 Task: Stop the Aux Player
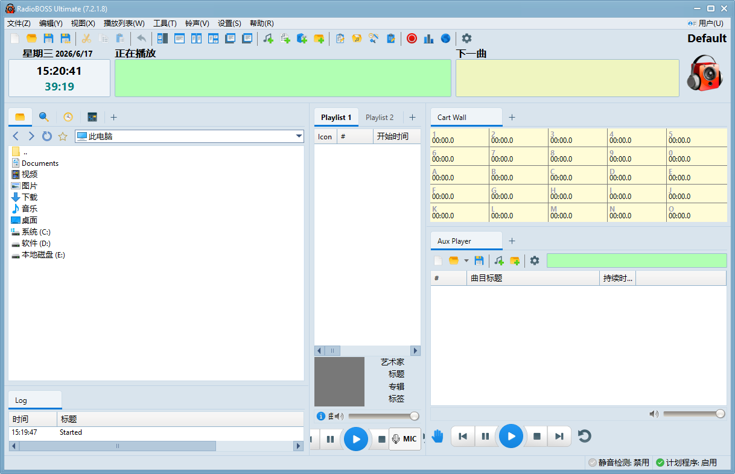(x=536, y=436)
